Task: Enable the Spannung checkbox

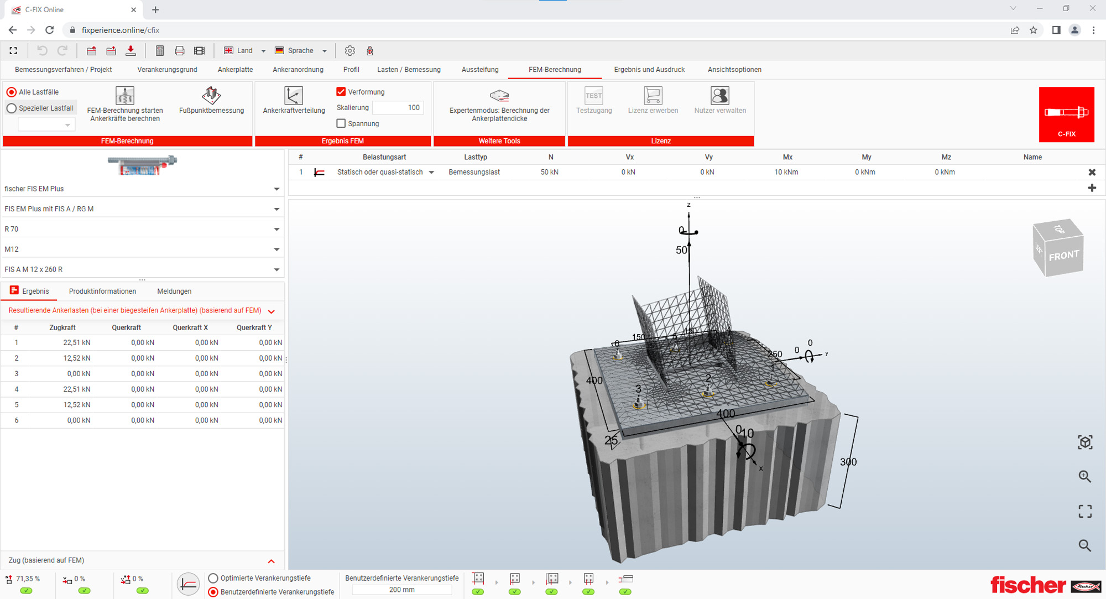Action: point(341,123)
